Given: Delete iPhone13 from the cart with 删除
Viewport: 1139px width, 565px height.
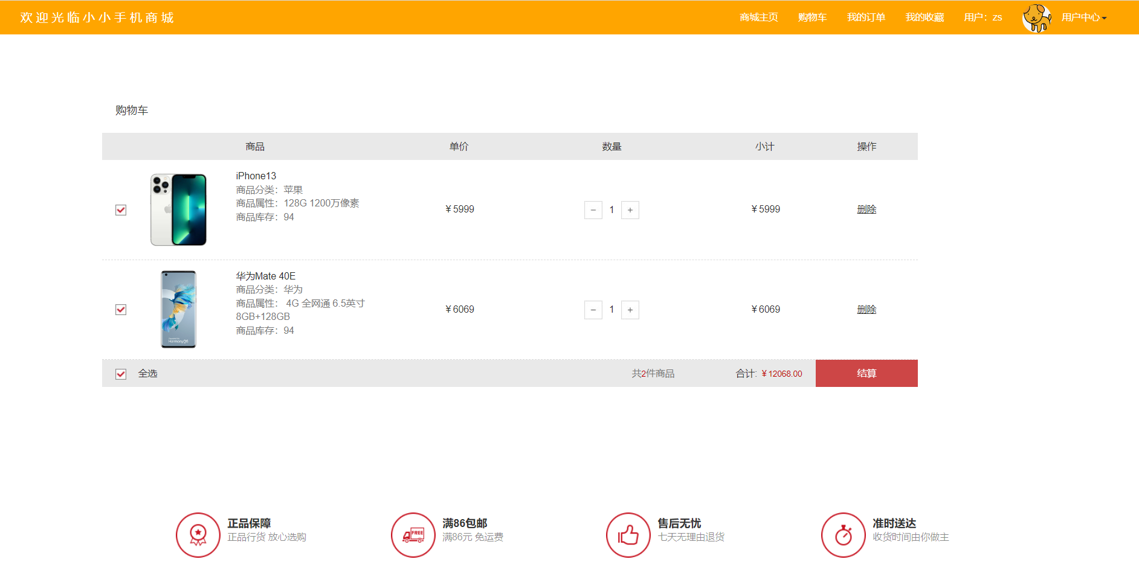Looking at the screenshot, I should (866, 209).
